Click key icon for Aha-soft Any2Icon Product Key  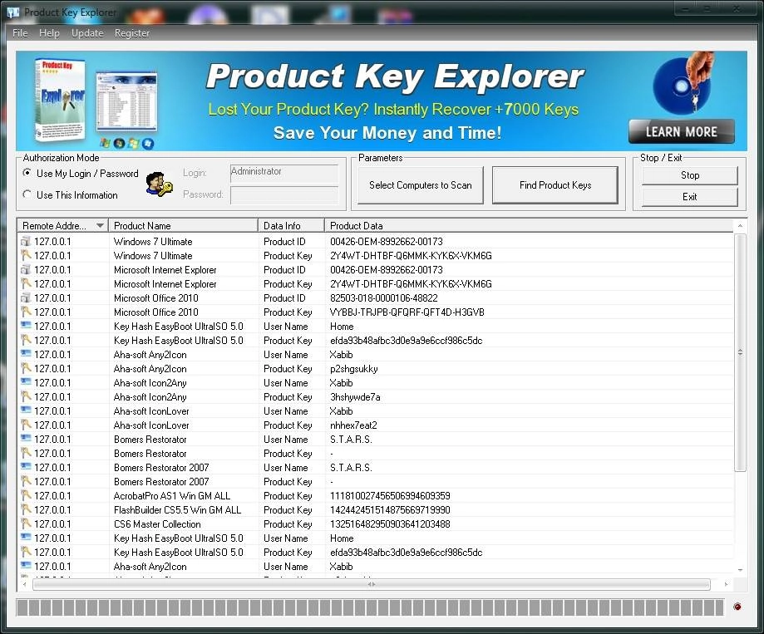tap(26, 368)
